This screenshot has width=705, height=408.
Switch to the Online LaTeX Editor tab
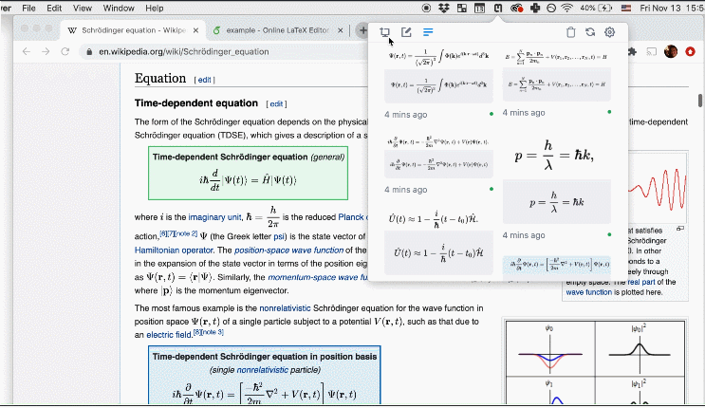(274, 30)
